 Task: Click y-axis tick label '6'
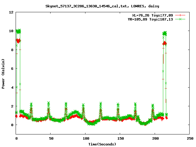(12, 69)
